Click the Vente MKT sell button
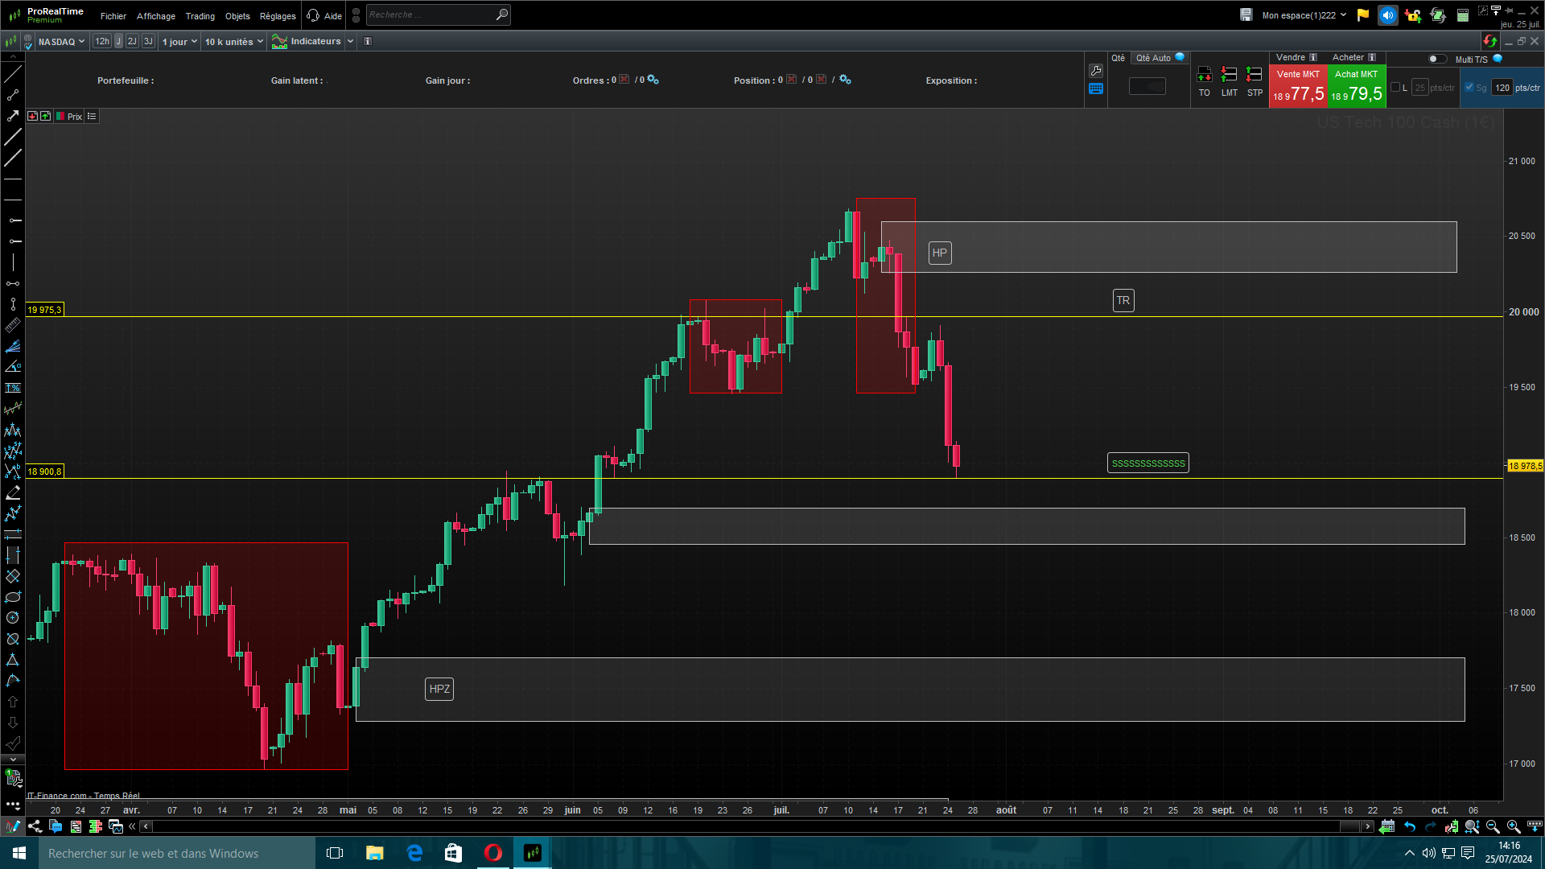Screen dimensions: 1545x869 (x=1297, y=87)
